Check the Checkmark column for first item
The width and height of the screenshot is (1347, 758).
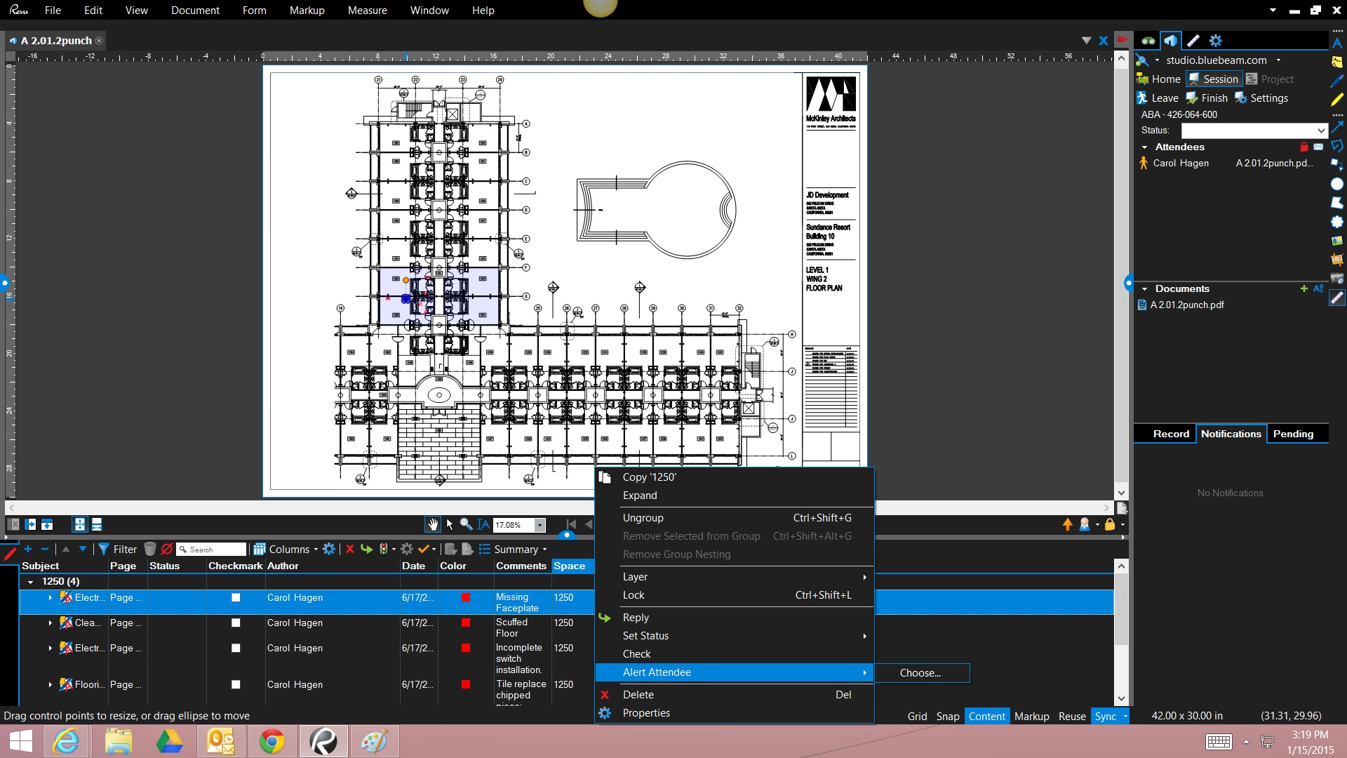(x=235, y=597)
